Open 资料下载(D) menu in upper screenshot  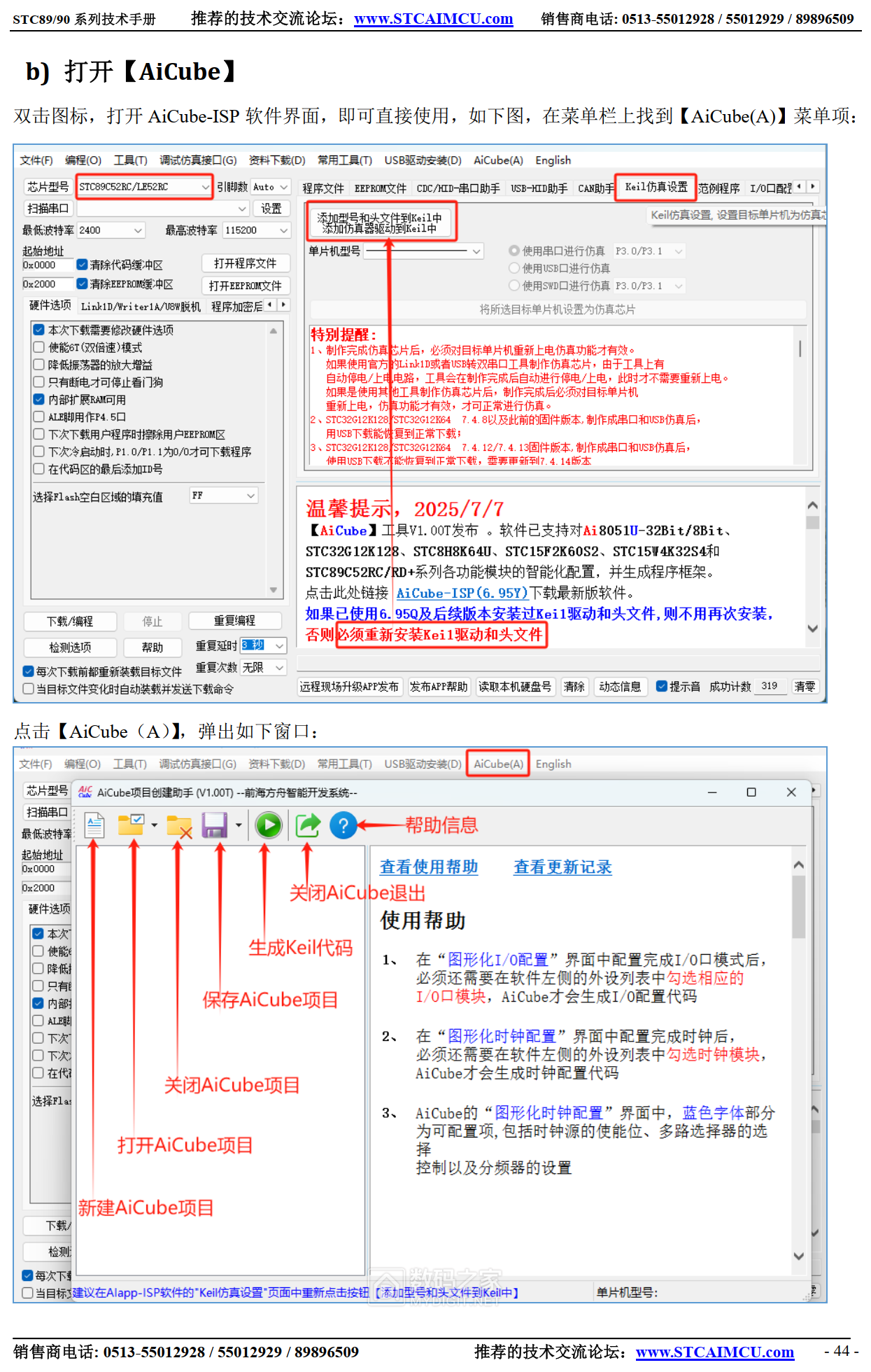point(277,160)
